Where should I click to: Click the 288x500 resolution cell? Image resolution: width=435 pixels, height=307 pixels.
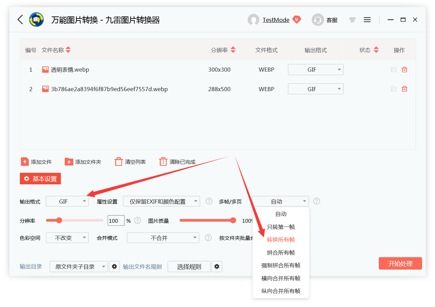219,89
